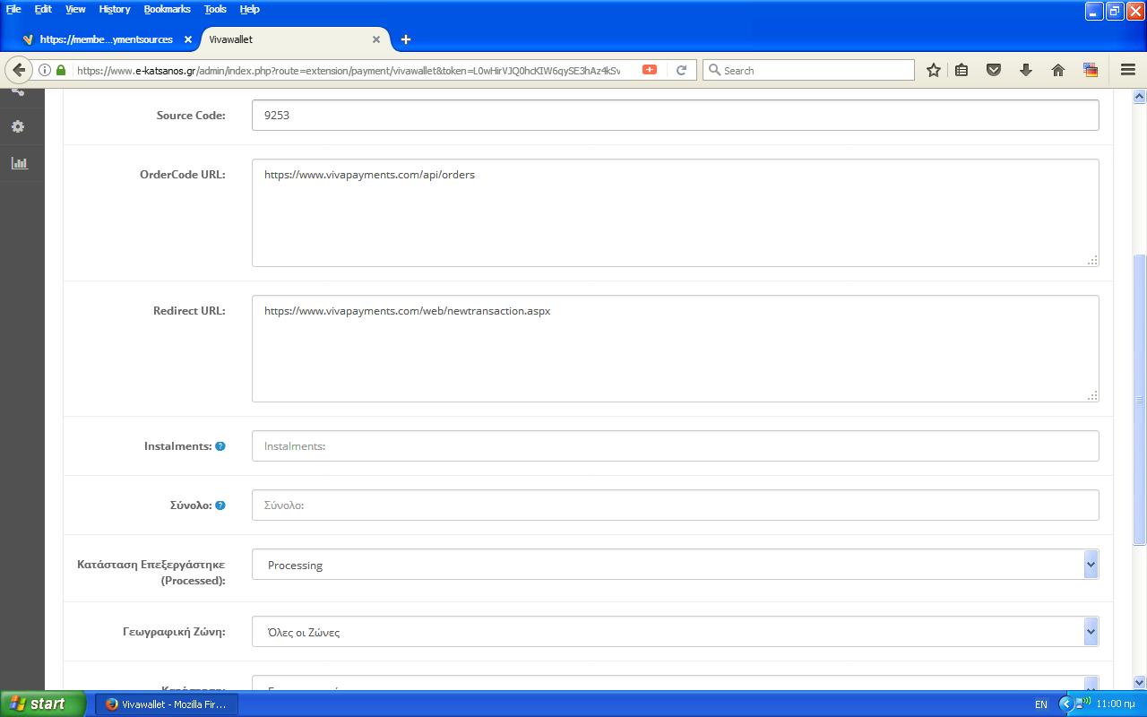Image resolution: width=1147 pixels, height=717 pixels.
Task: Click the browser back arrow button
Action: pyautogui.click(x=19, y=70)
